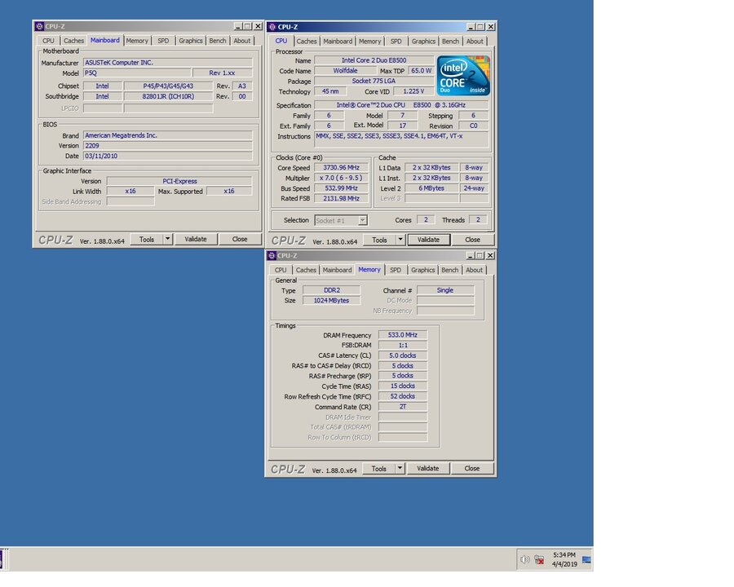Click the blue desktop icon beside the clock
Viewport: 734px width, 587px height.
pos(586,559)
